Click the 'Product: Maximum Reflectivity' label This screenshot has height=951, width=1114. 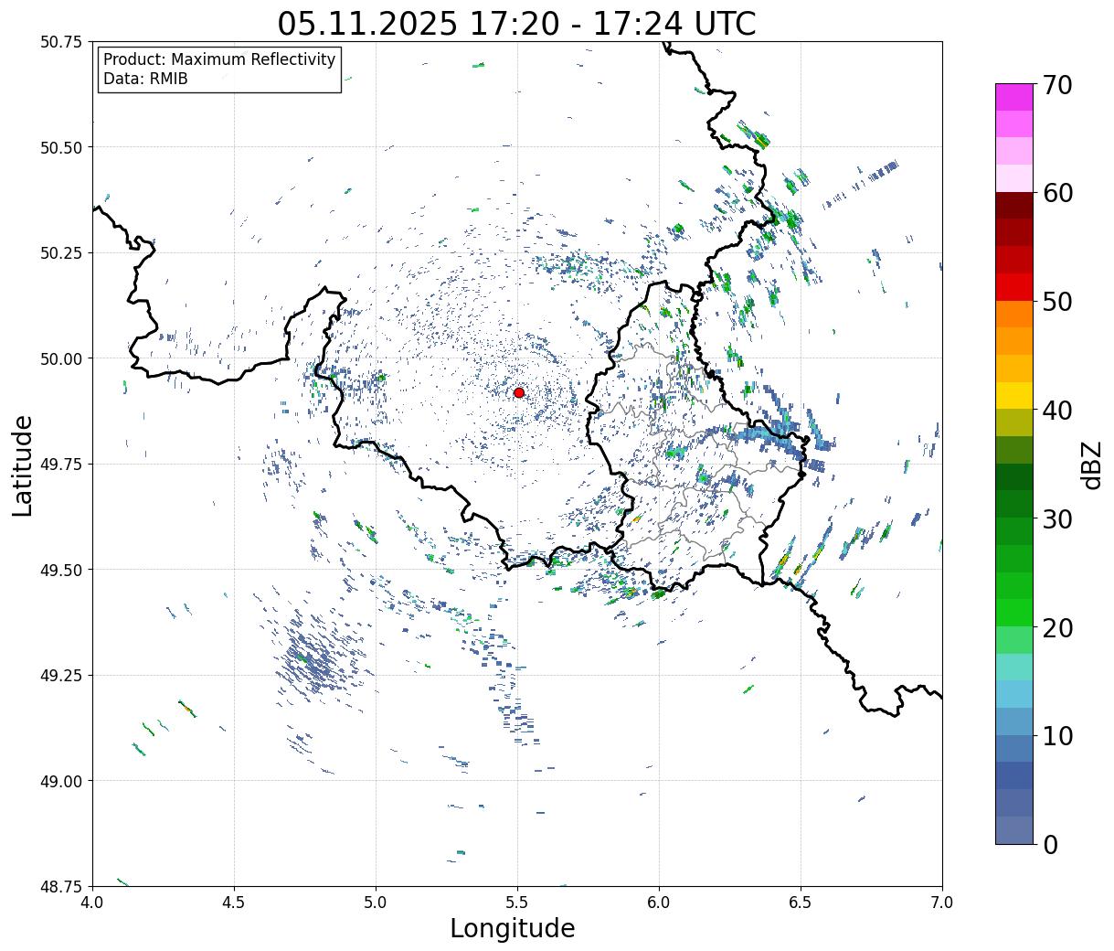[x=219, y=59]
